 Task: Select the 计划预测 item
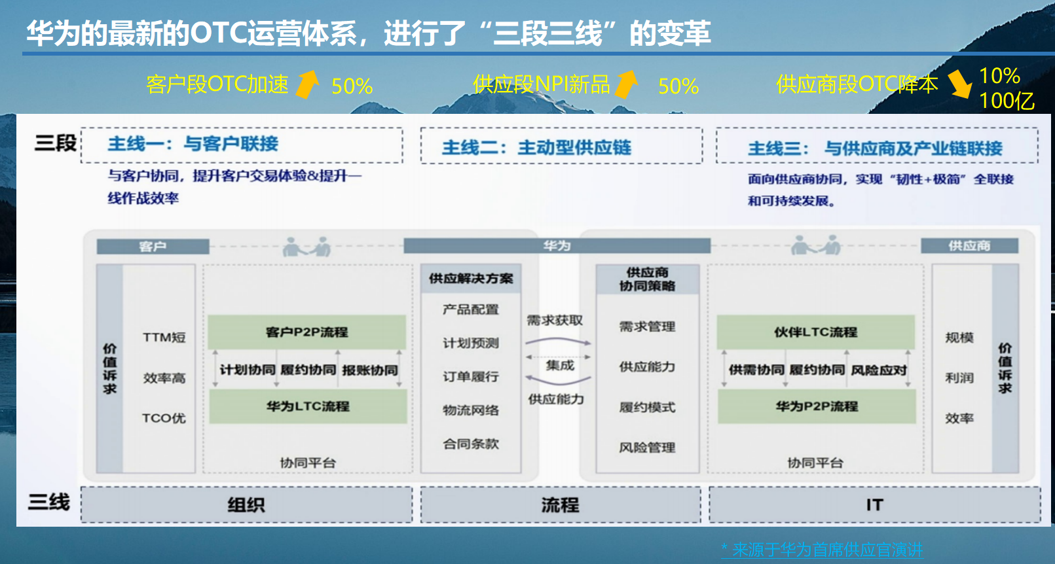tap(471, 344)
